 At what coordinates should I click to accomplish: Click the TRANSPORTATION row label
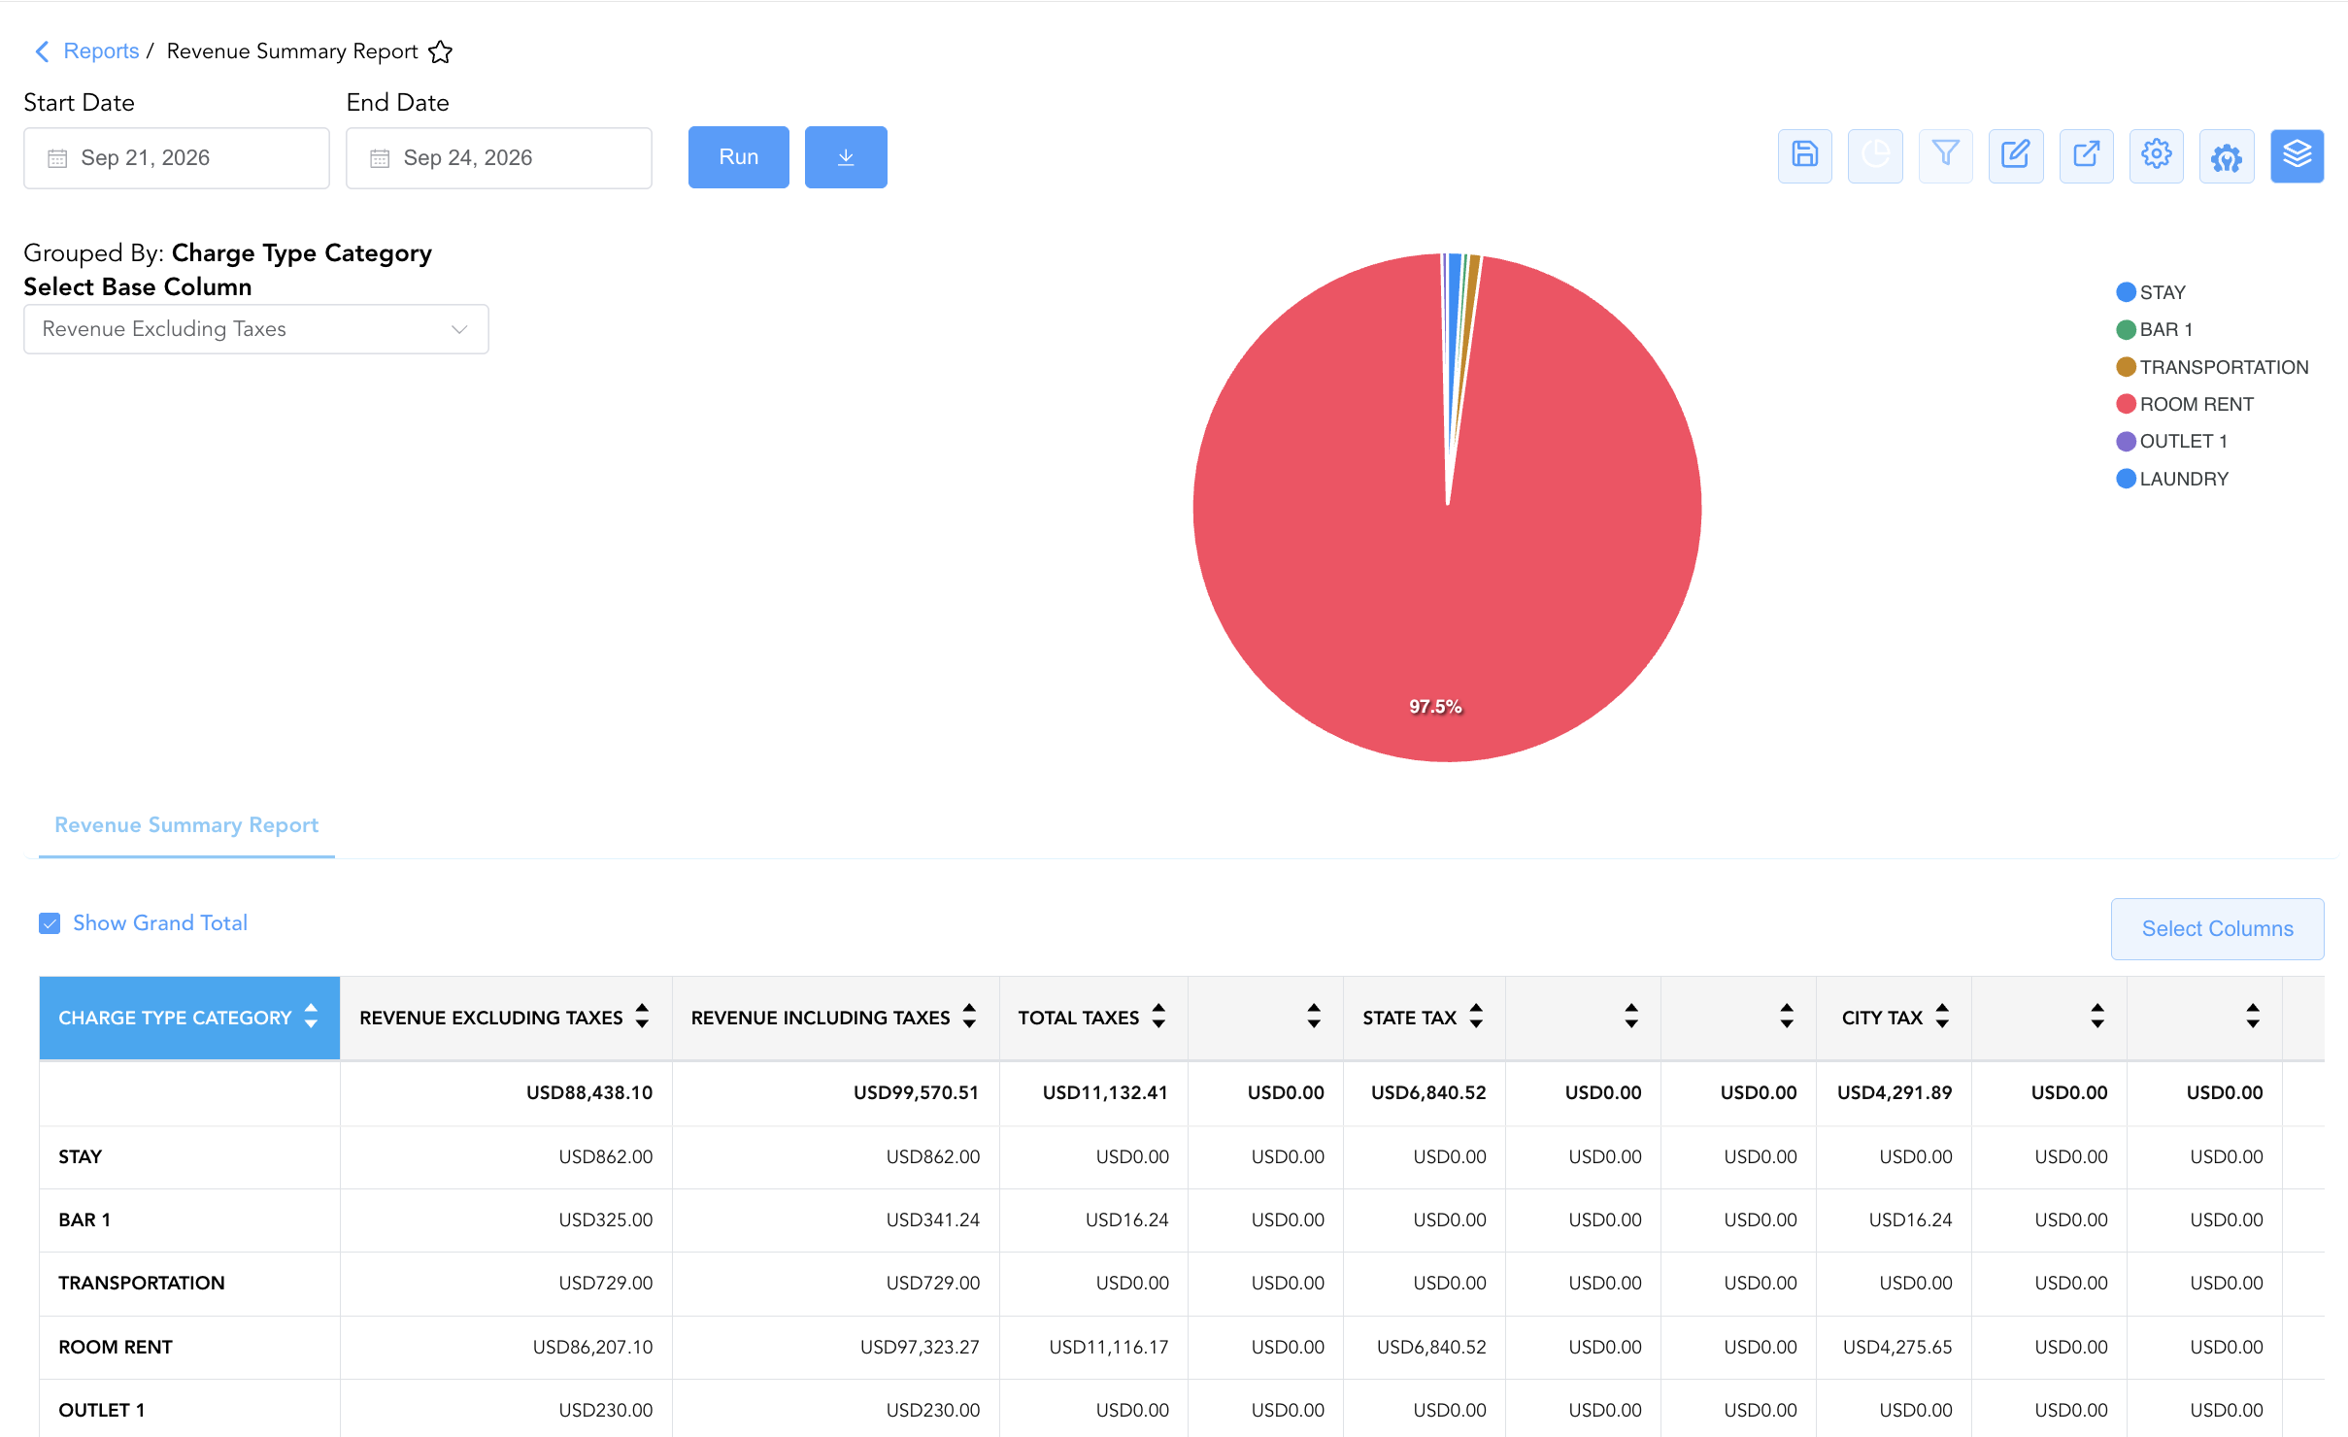141,1283
